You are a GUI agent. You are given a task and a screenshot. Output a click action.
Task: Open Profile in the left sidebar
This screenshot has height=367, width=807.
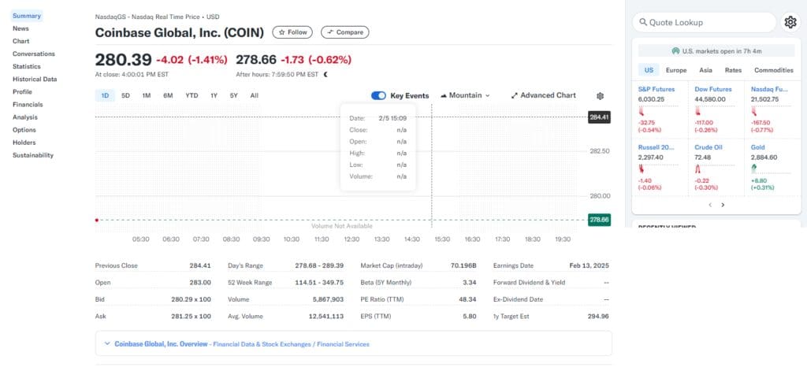[22, 92]
